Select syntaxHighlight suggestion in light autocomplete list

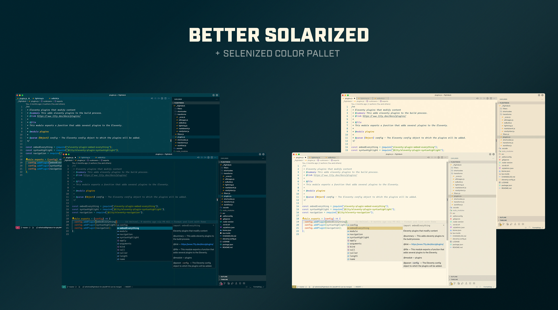tap(359, 237)
